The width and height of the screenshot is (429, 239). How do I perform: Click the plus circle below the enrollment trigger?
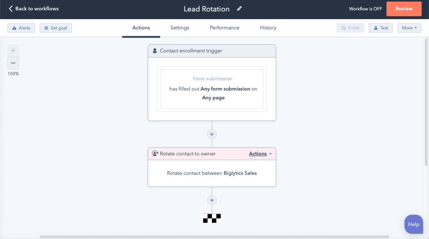pyautogui.click(x=212, y=134)
